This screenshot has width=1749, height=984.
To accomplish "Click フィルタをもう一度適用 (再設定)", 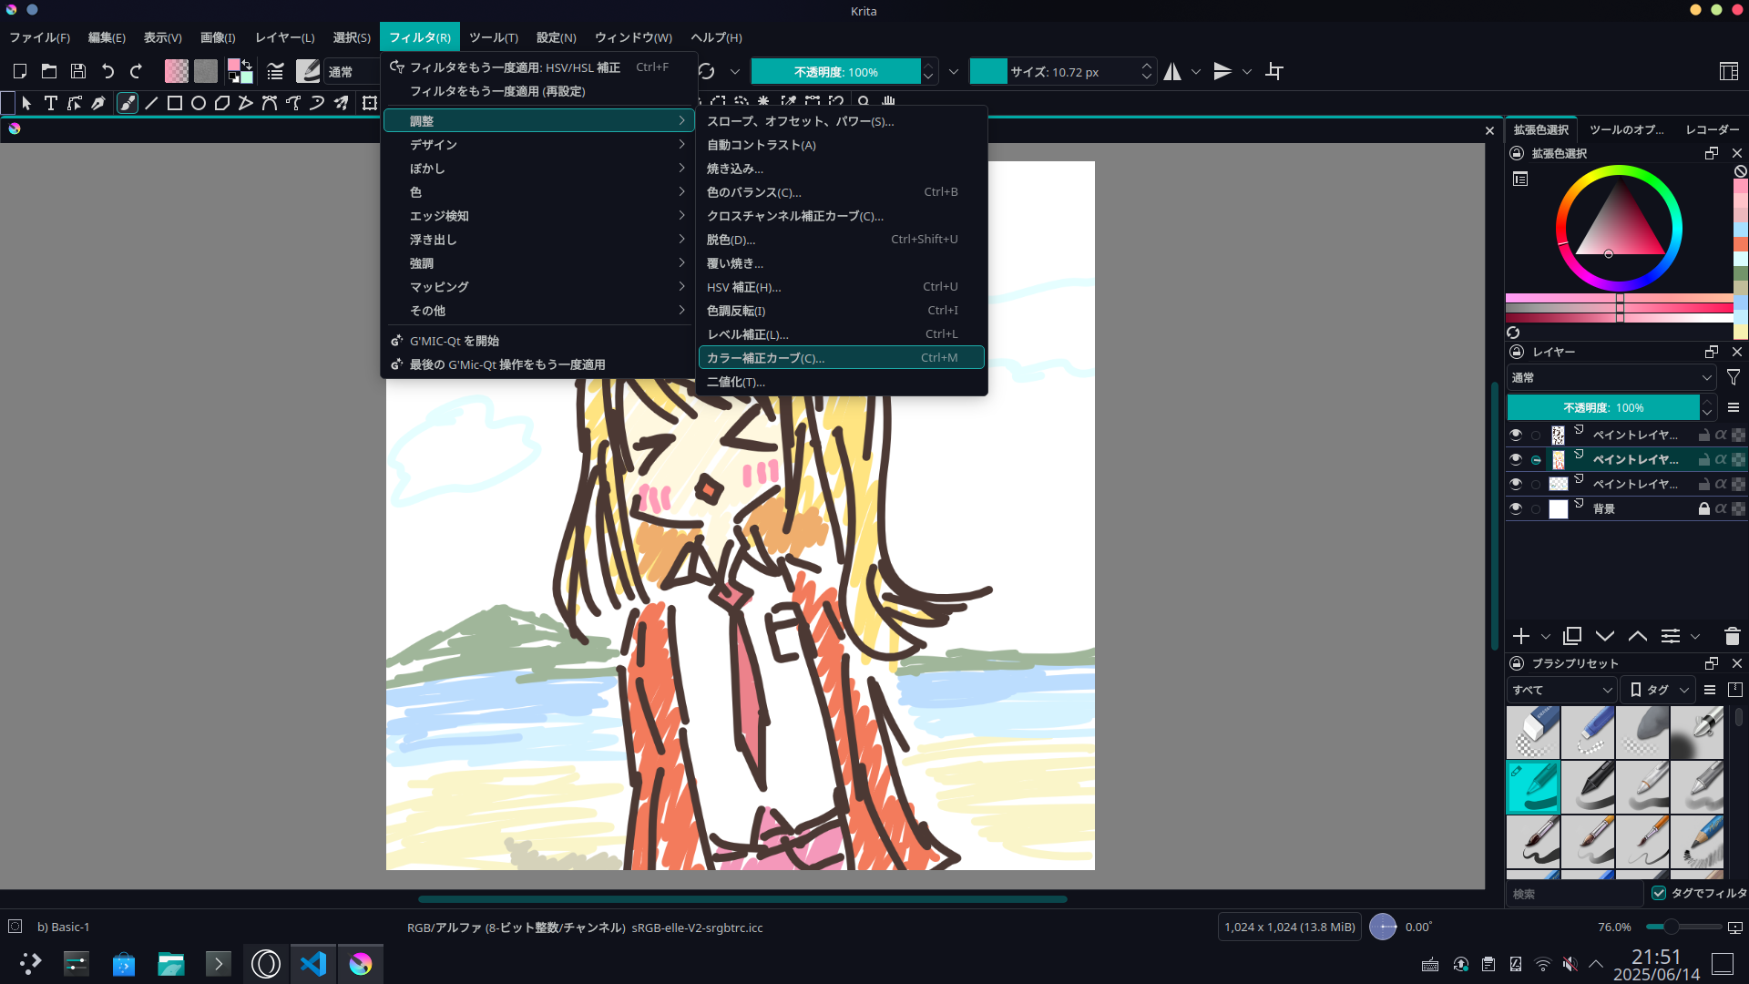I will coord(539,91).
